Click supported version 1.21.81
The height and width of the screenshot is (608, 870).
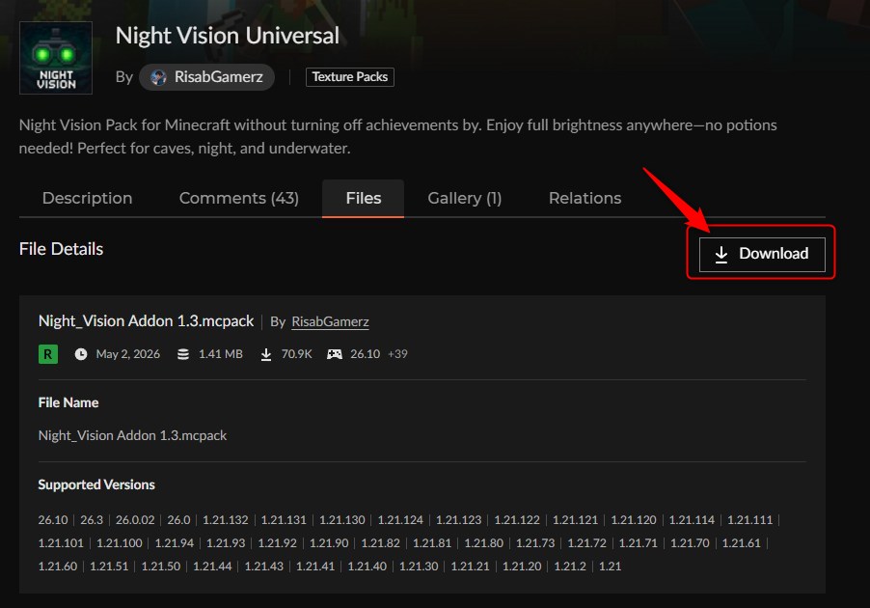432,543
